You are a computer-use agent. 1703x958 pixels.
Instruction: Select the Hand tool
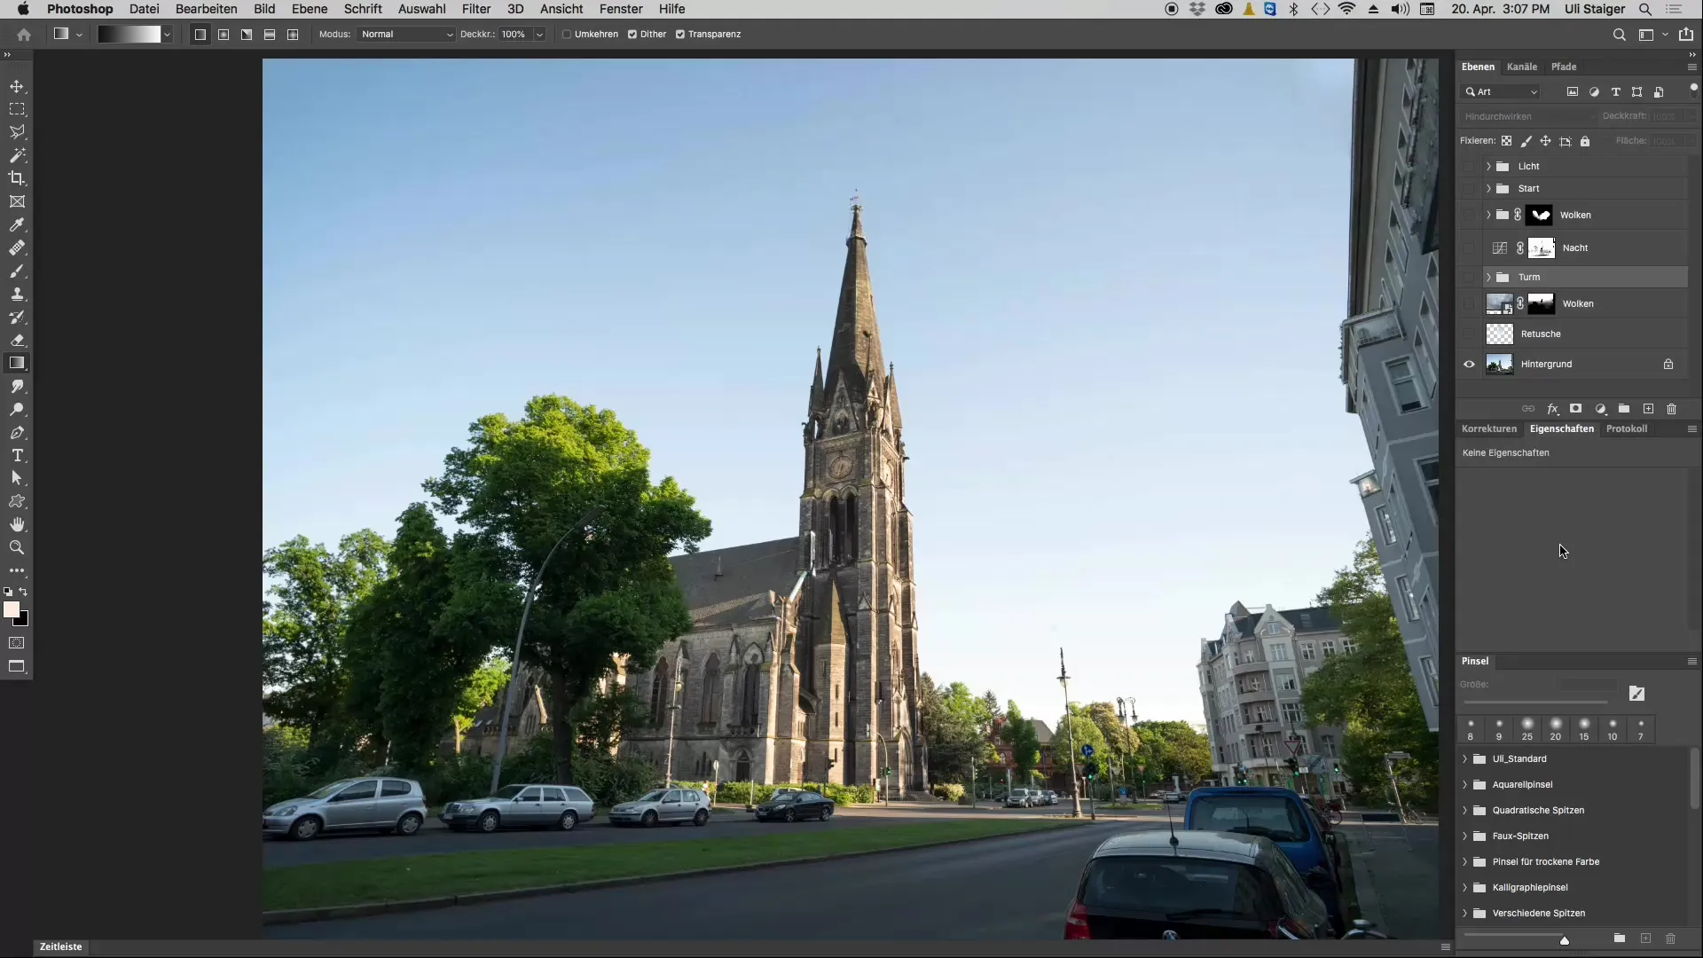point(17,525)
